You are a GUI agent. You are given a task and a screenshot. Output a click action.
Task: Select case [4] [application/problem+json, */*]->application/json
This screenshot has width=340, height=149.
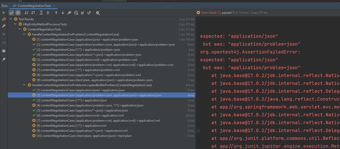[x=102, y=105]
